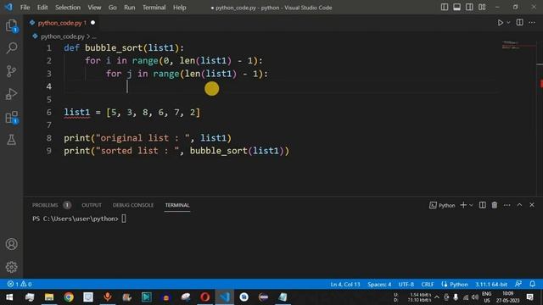Open the Run and Debug view
The image size is (543, 305).
pyautogui.click(x=11, y=94)
